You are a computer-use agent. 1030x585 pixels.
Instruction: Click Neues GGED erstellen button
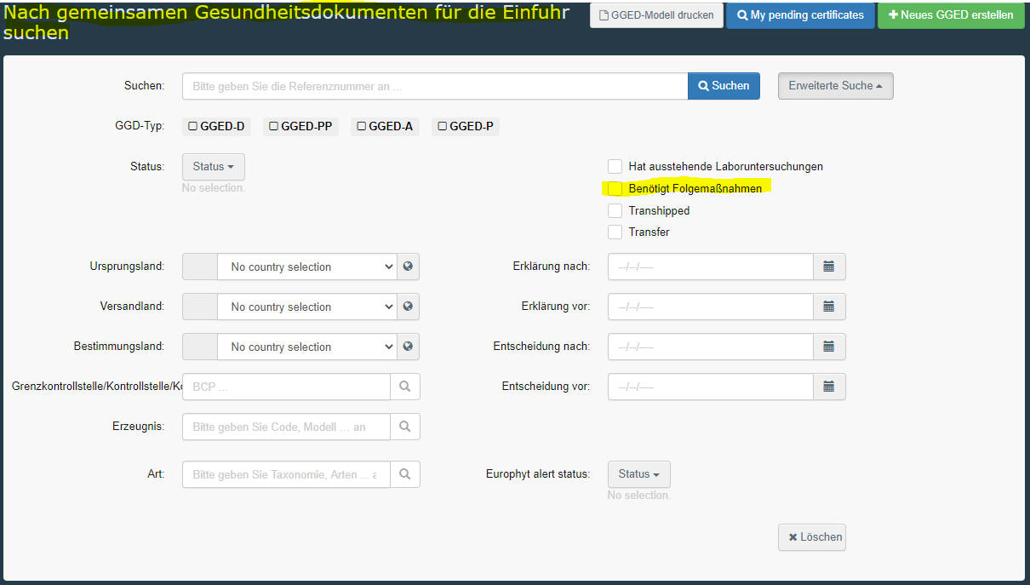951,15
